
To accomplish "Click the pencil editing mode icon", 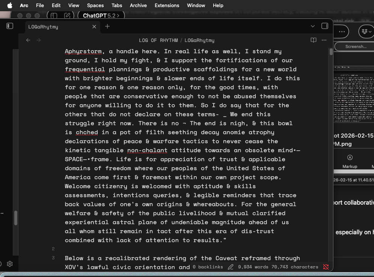I will pos(231,267).
